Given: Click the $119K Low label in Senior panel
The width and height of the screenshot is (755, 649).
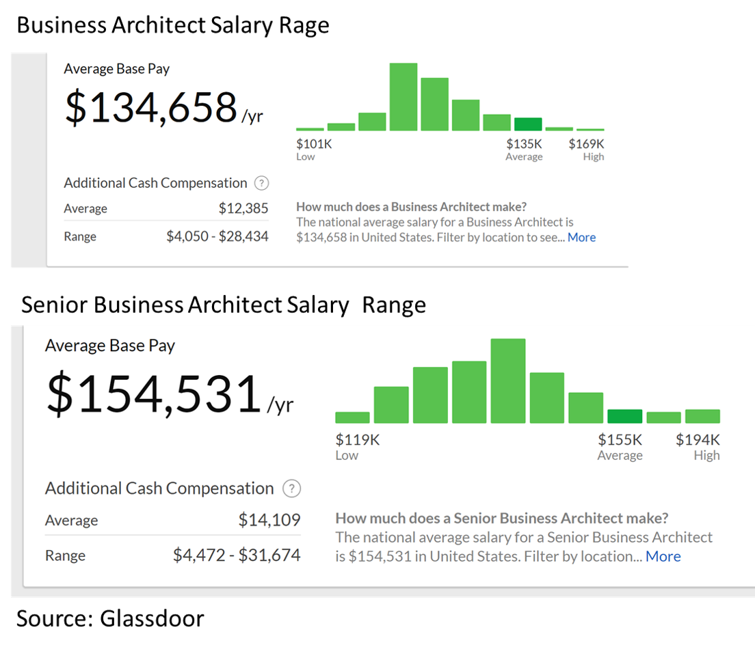Looking at the screenshot, I should coord(357,439).
